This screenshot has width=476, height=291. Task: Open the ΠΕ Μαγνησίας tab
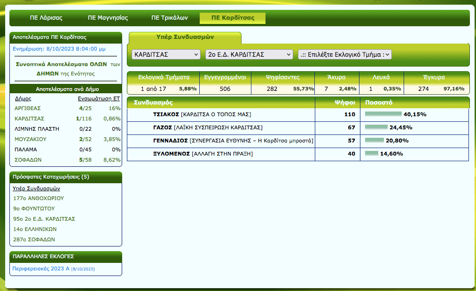coord(108,18)
